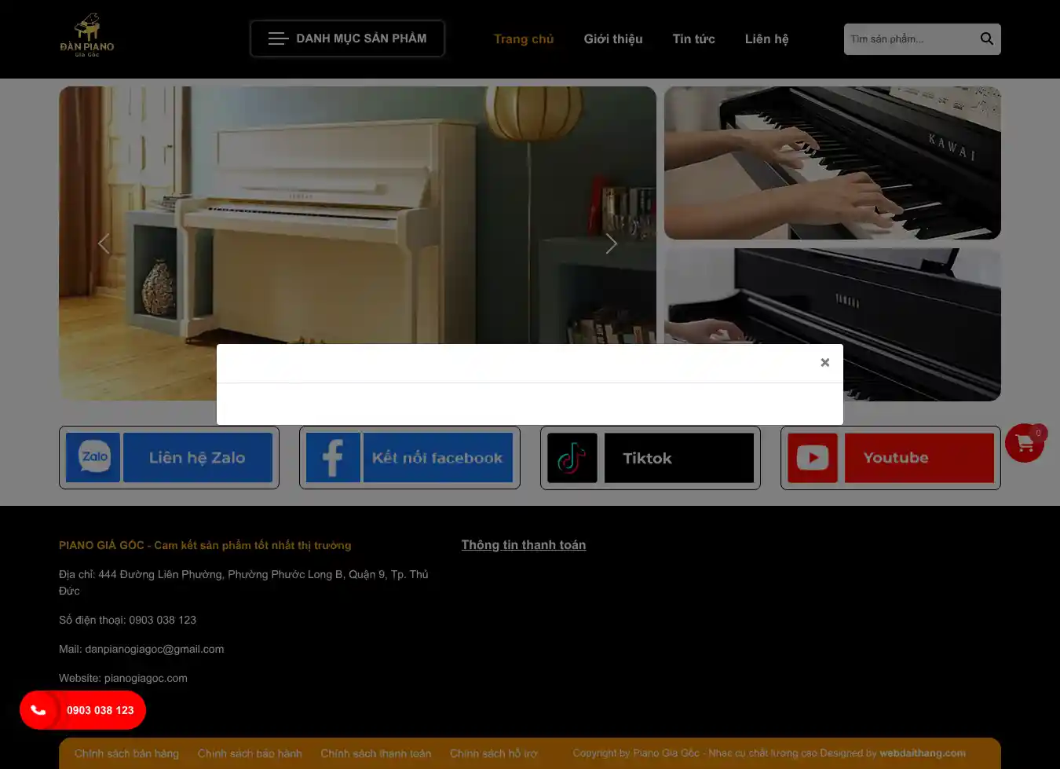Click the YouTube play icon
The image size is (1060, 769).
pyautogui.click(x=812, y=457)
